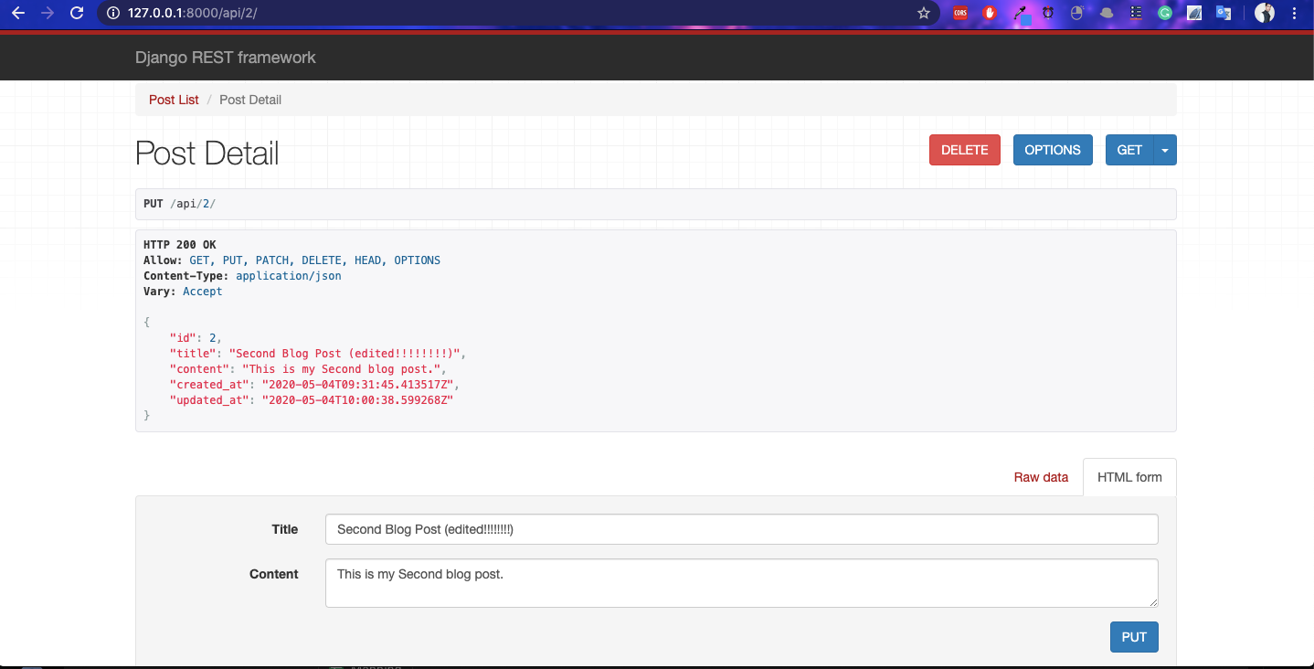This screenshot has height=669, width=1314.
Task: View site information icon in address bar
Action: click(113, 13)
